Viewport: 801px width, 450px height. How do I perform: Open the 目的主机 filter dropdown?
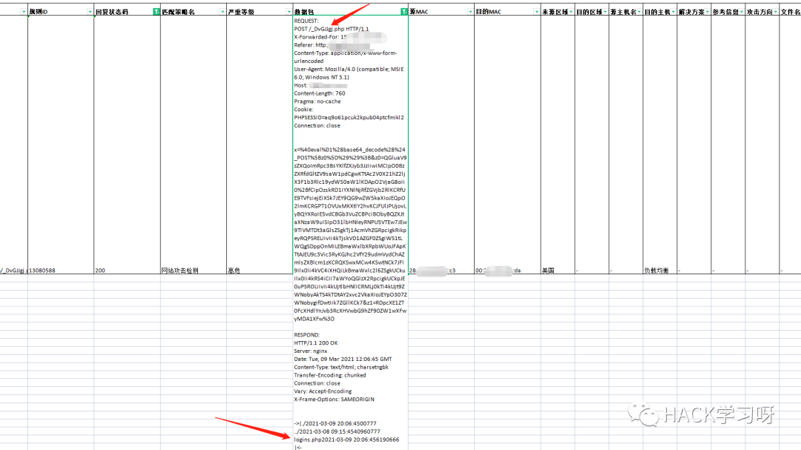[x=673, y=12]
